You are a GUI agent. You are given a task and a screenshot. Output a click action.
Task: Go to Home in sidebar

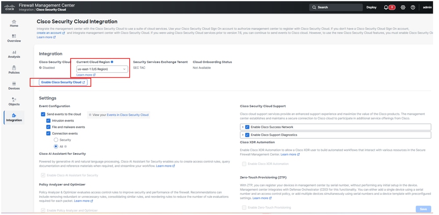pyautogui.click(x=14, y=23)
